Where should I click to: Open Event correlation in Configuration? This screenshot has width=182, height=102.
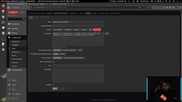(x=17, y=59)
